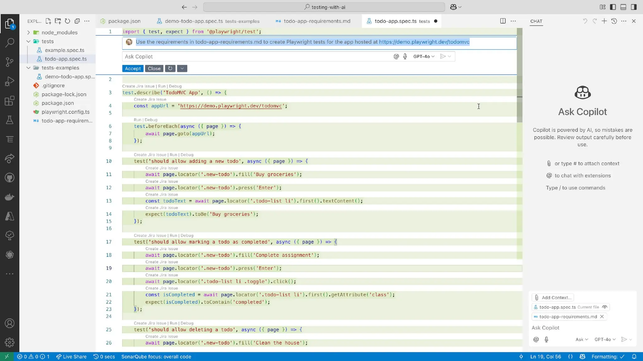Open the Run and Debug view
This screenshot has width=643, height=361.
9,81
